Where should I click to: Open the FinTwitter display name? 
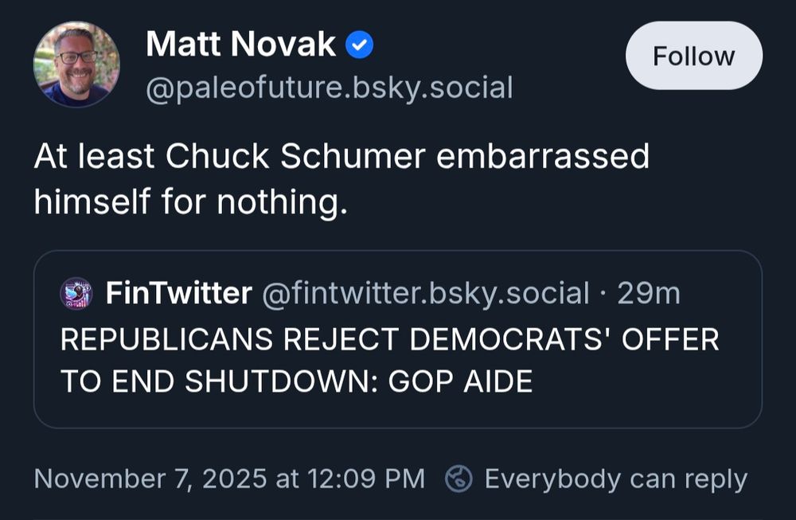[x=178, y=294]
